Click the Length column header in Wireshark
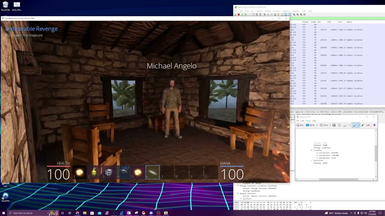 (313, 22)
